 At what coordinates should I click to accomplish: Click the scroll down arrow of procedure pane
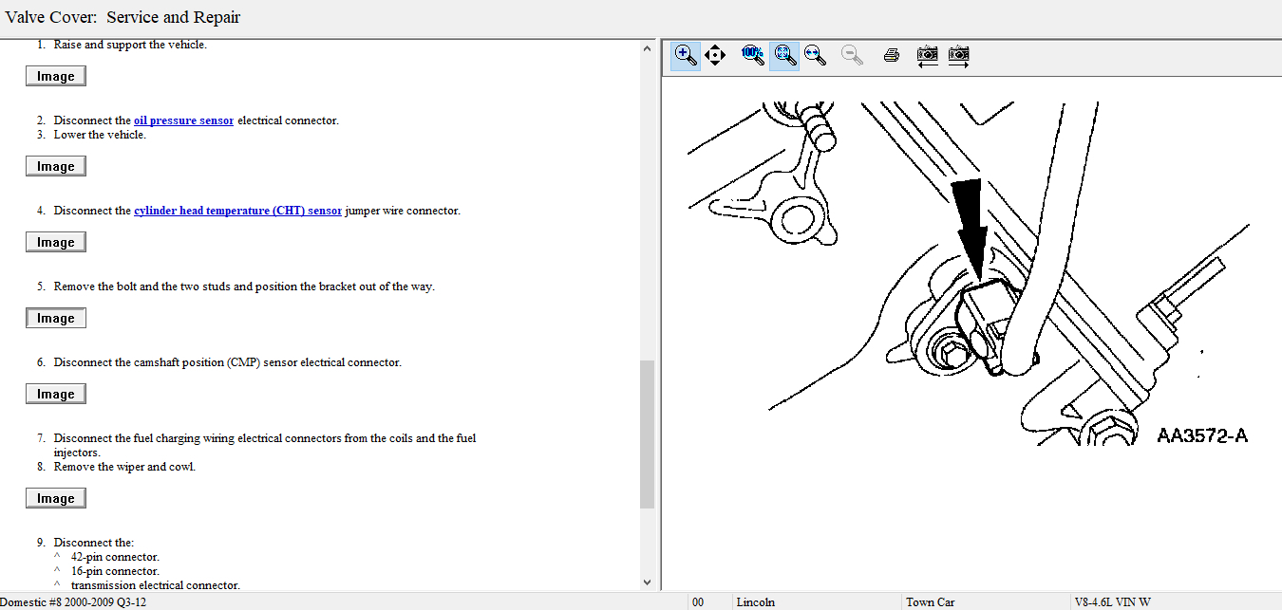[648, 582]
